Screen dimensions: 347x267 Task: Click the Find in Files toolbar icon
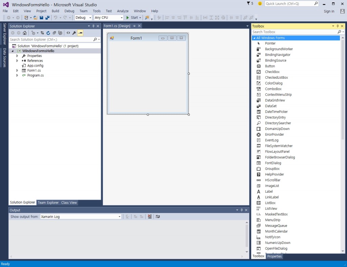[x=147, y=18]
